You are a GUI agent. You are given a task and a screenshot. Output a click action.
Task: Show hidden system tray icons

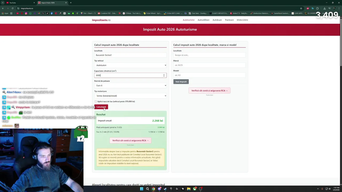[x=318, y=189]
